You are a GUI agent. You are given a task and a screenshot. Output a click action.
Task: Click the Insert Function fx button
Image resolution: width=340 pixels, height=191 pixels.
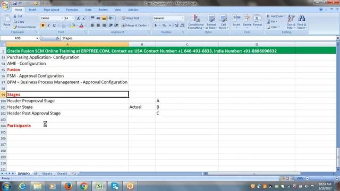pos(57,38)
